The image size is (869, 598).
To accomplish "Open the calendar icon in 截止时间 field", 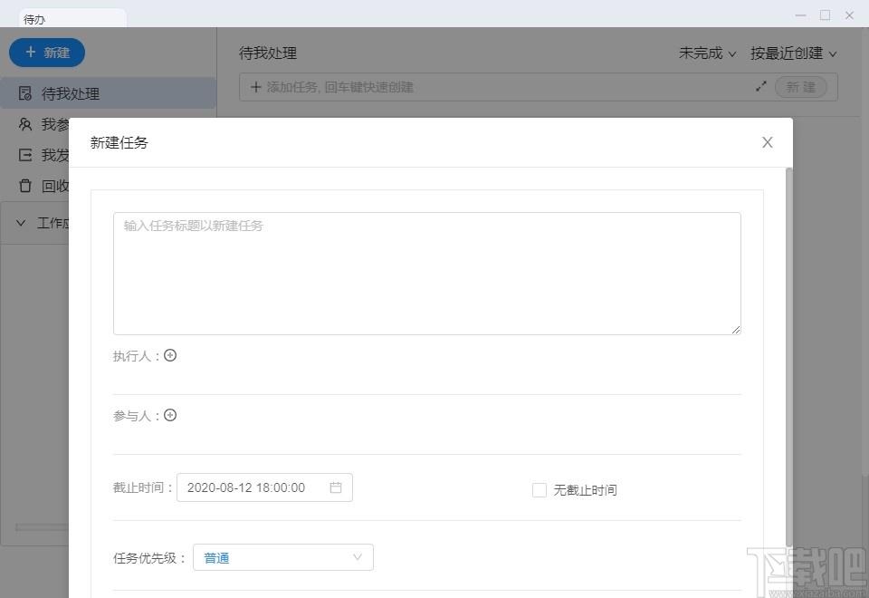I will [x=336, y=487].
